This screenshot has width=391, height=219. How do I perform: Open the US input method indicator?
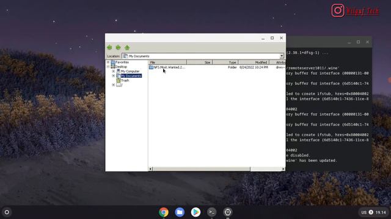[x=364, y=212]
